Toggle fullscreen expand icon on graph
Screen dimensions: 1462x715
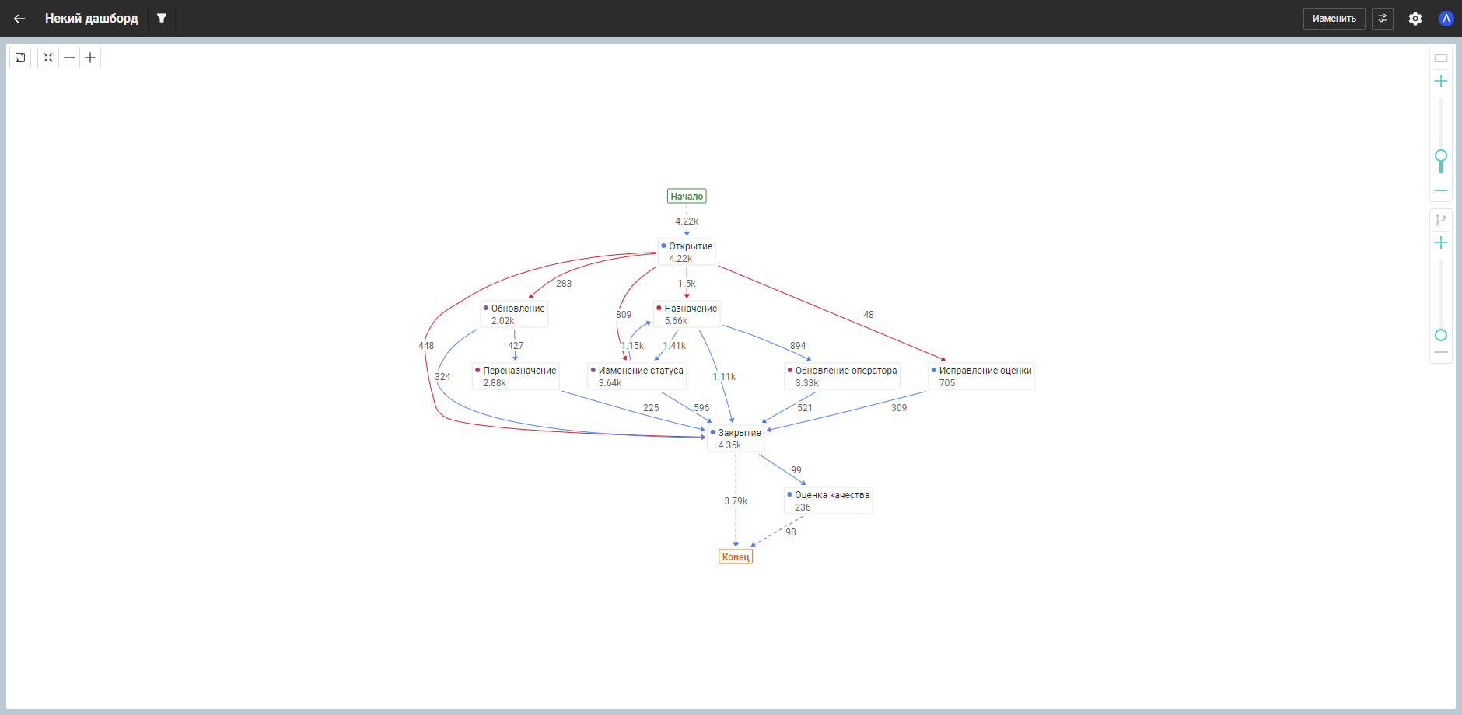(x=20, y=58)
